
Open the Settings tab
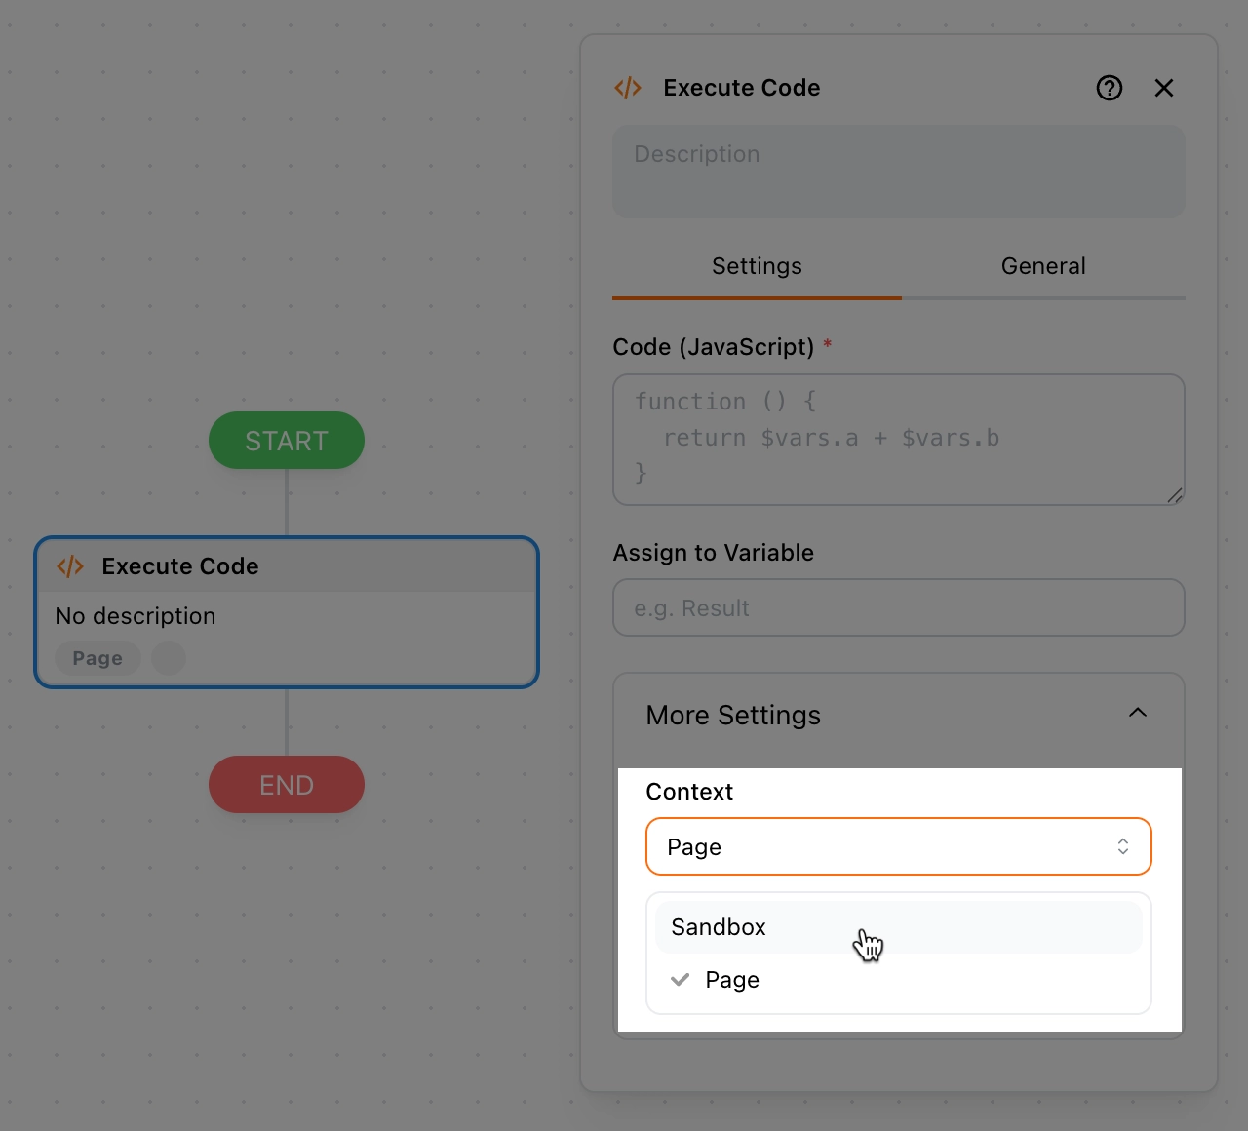point(757,266)
